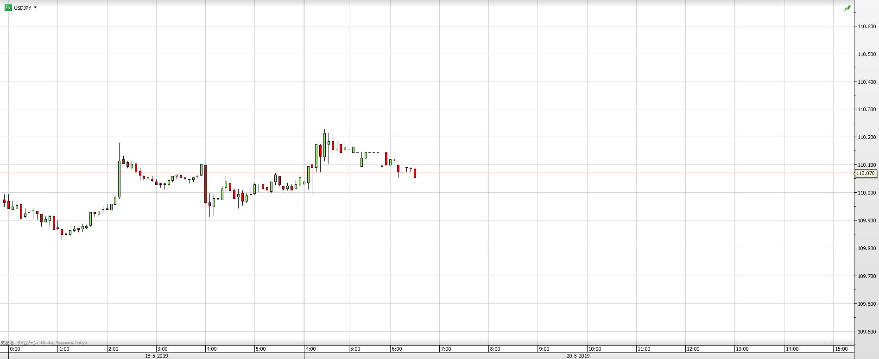Open the USDJPY symbol dropdown arrow

[x=35, y=7]
